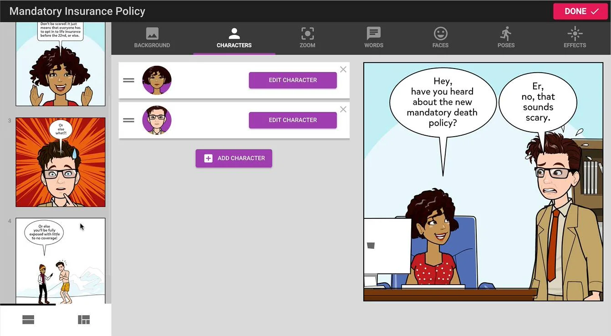
Task: Remove the woman character from the list
Action: coord(343,69)
